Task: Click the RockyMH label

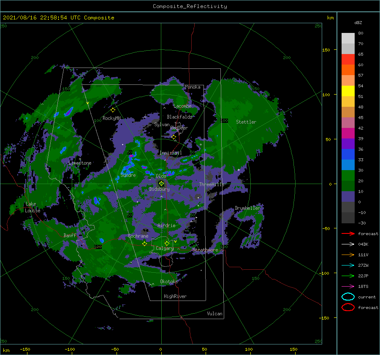Action: point(111,118)
